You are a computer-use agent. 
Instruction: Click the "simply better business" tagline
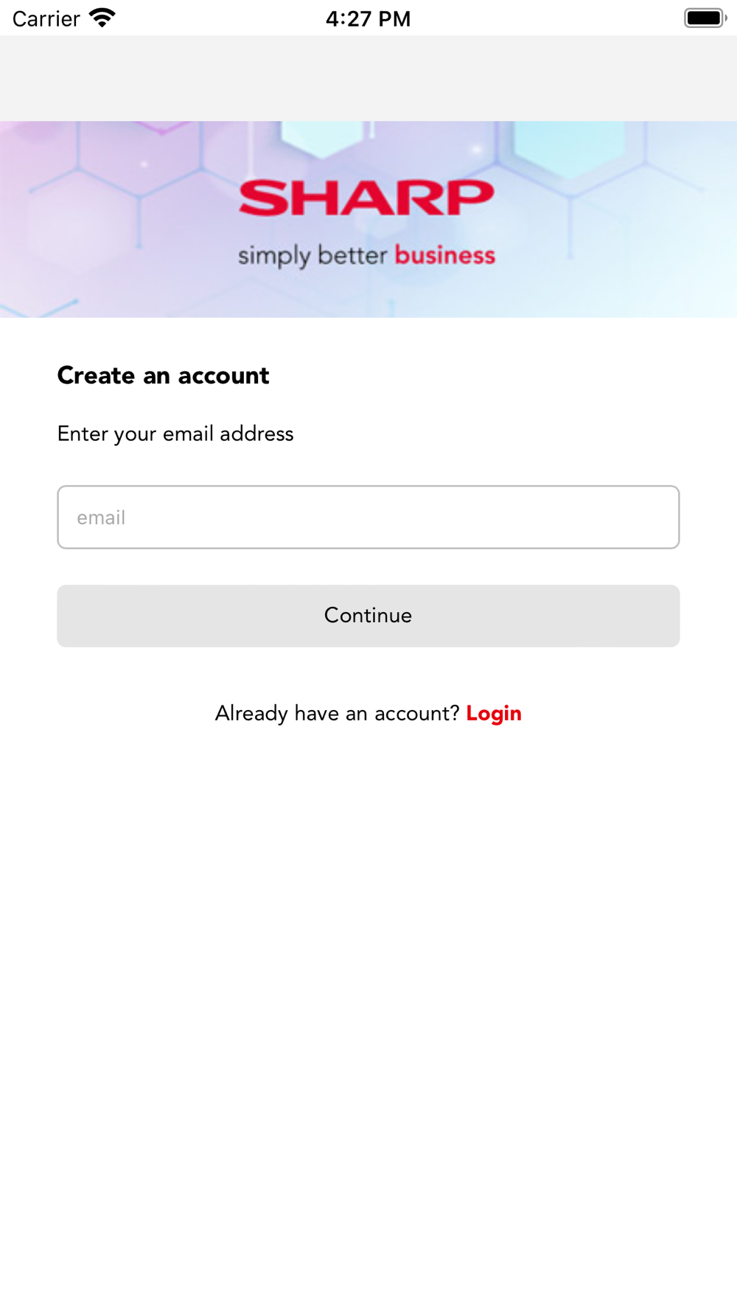(x=366, y=256)
